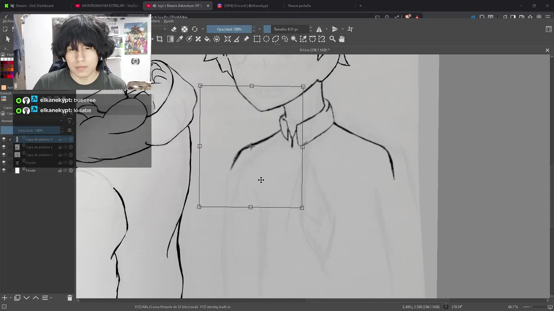Delete the layer with trash icon
Image resolution: width=554 pixels, height=311 pixels.
pyautogui.click(x=70, y=298)
